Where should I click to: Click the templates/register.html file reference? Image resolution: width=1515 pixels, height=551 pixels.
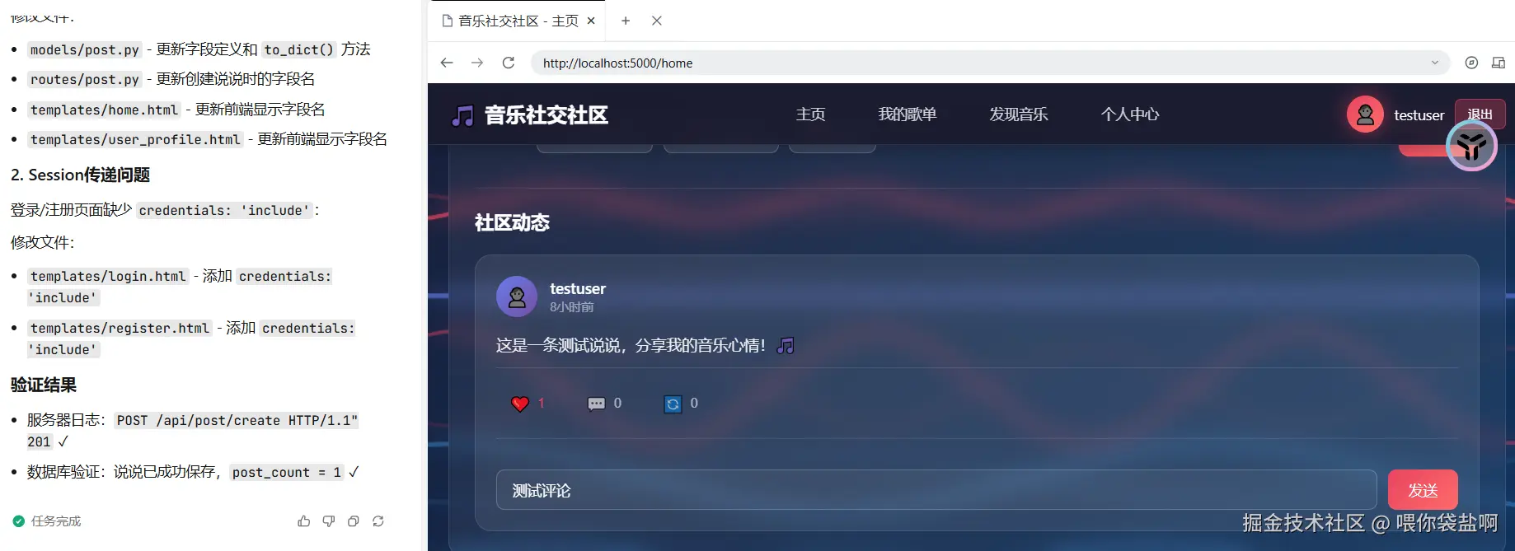click(120, 328)
